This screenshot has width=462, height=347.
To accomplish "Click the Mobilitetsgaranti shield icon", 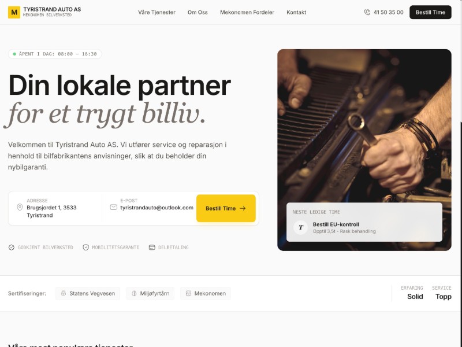I will (x=85, y=248).
